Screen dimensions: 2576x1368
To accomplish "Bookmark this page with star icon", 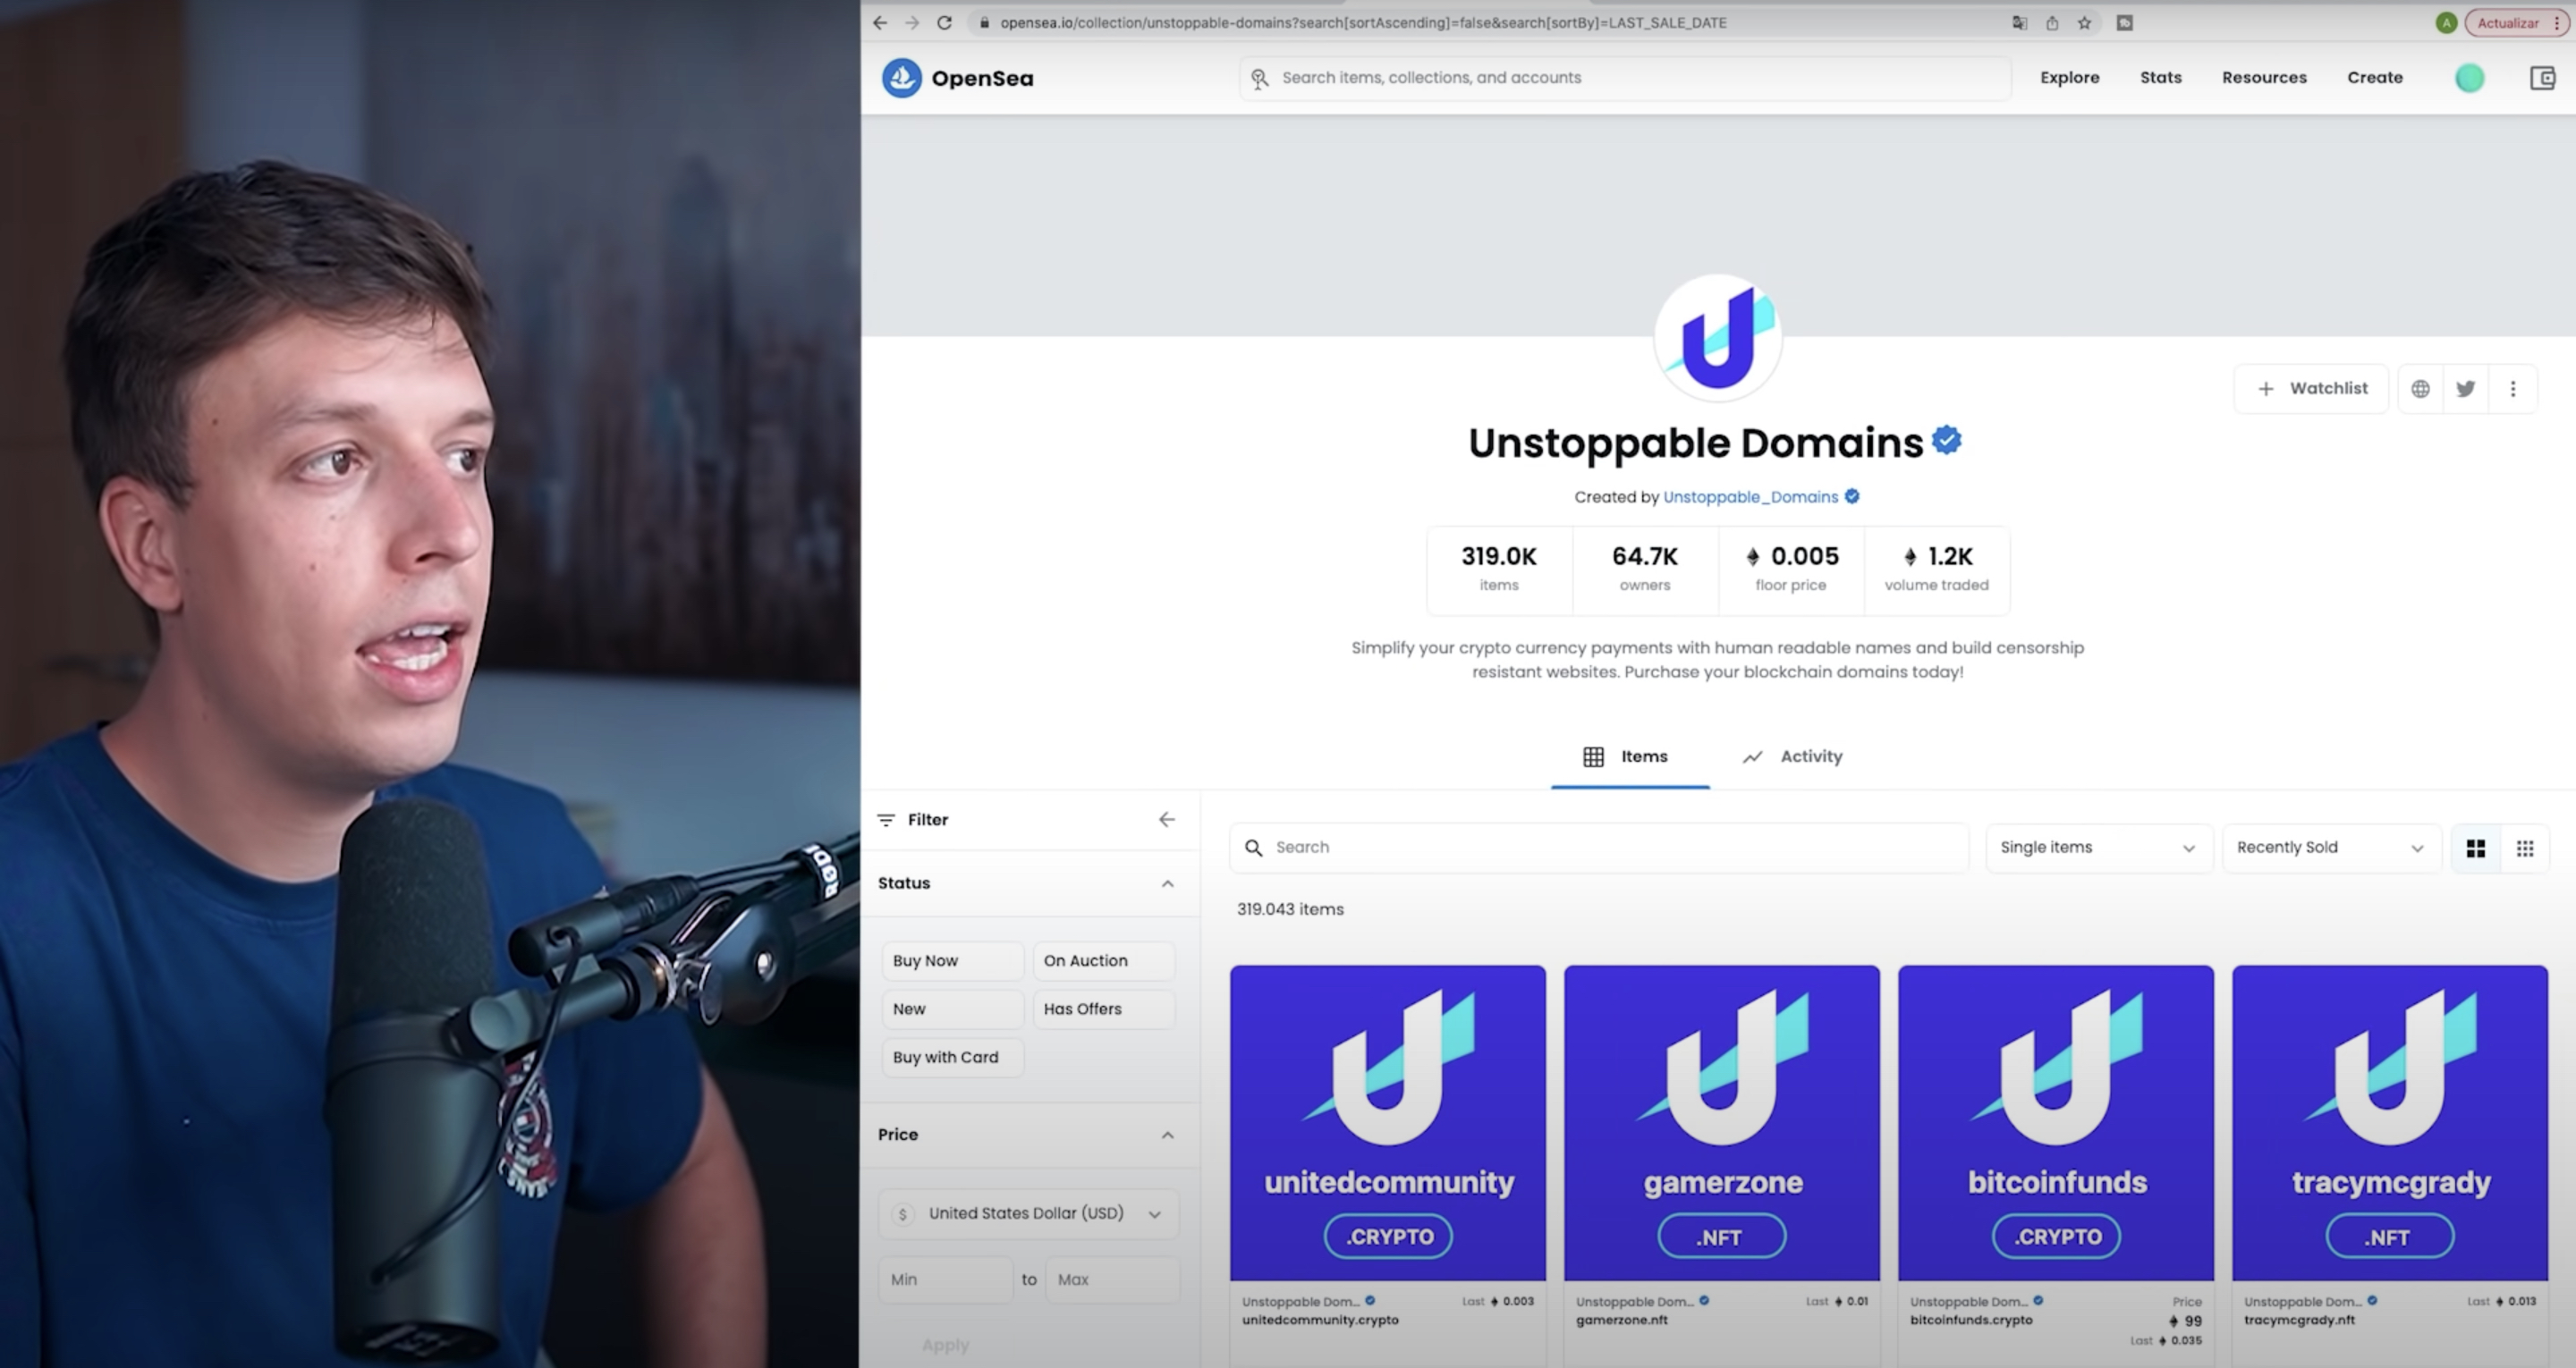I will pyautogui.click(x=2084, y=23).
